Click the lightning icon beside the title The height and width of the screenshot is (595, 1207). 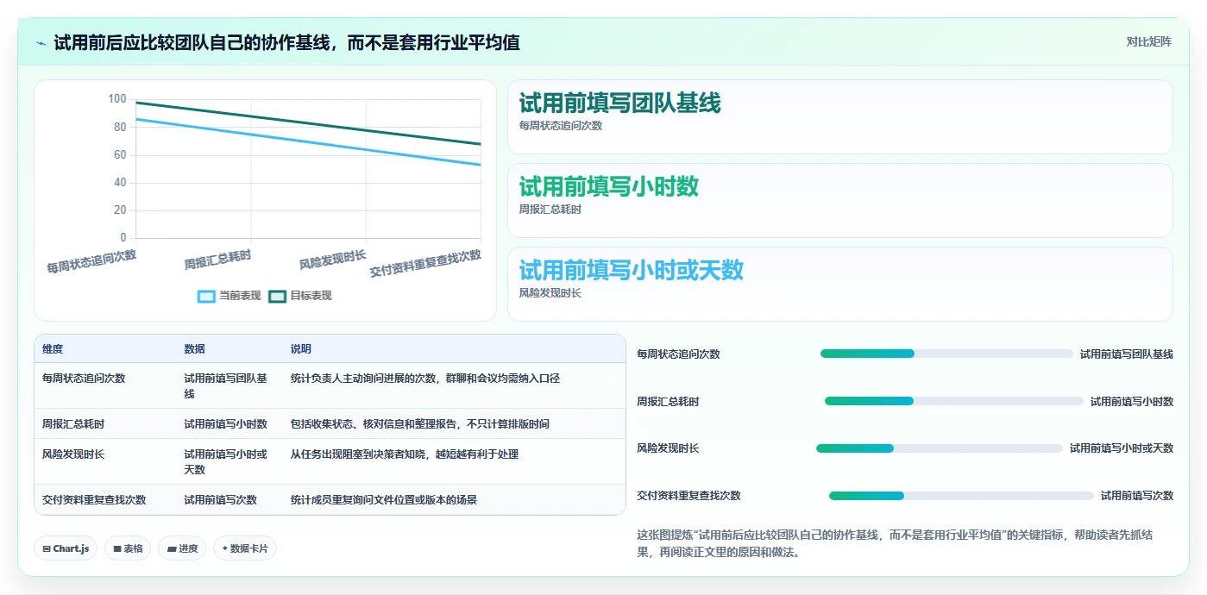coord(41,43)
